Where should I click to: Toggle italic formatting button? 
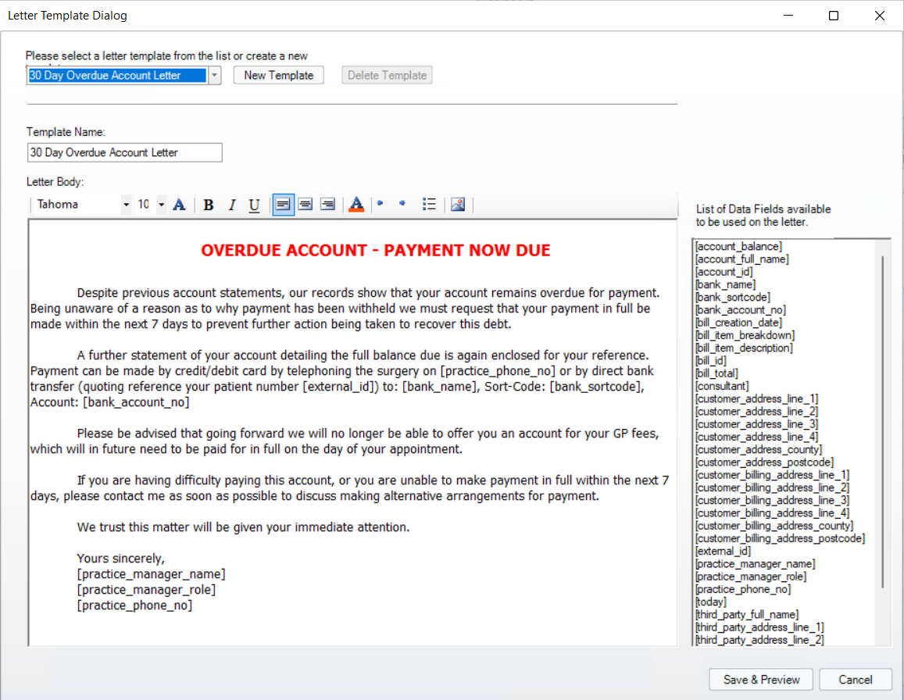pyautogui.click(x=231, y=205)
